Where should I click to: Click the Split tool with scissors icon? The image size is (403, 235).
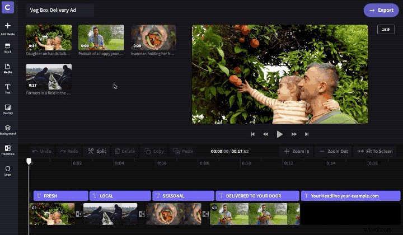pyautogui.click(x=97, y=151)
